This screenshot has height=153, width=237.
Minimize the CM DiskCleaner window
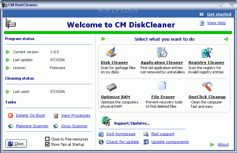(221, 5)
